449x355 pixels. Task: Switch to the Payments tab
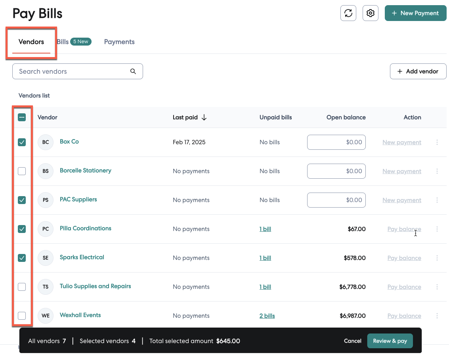(119, 42)
